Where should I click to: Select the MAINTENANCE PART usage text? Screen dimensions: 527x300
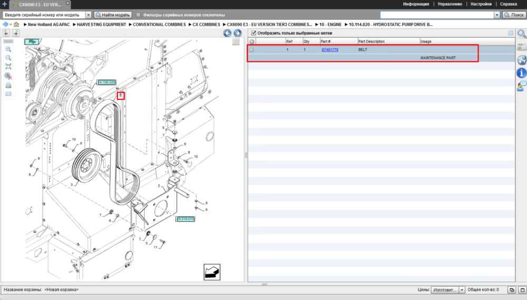click(438, 58)
